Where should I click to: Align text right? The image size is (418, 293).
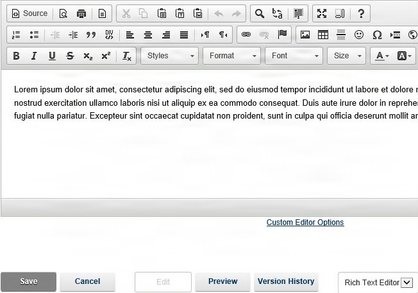166,35
